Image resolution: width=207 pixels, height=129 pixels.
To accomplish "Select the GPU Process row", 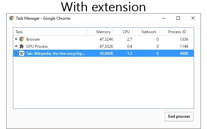I will pos(103,46).
